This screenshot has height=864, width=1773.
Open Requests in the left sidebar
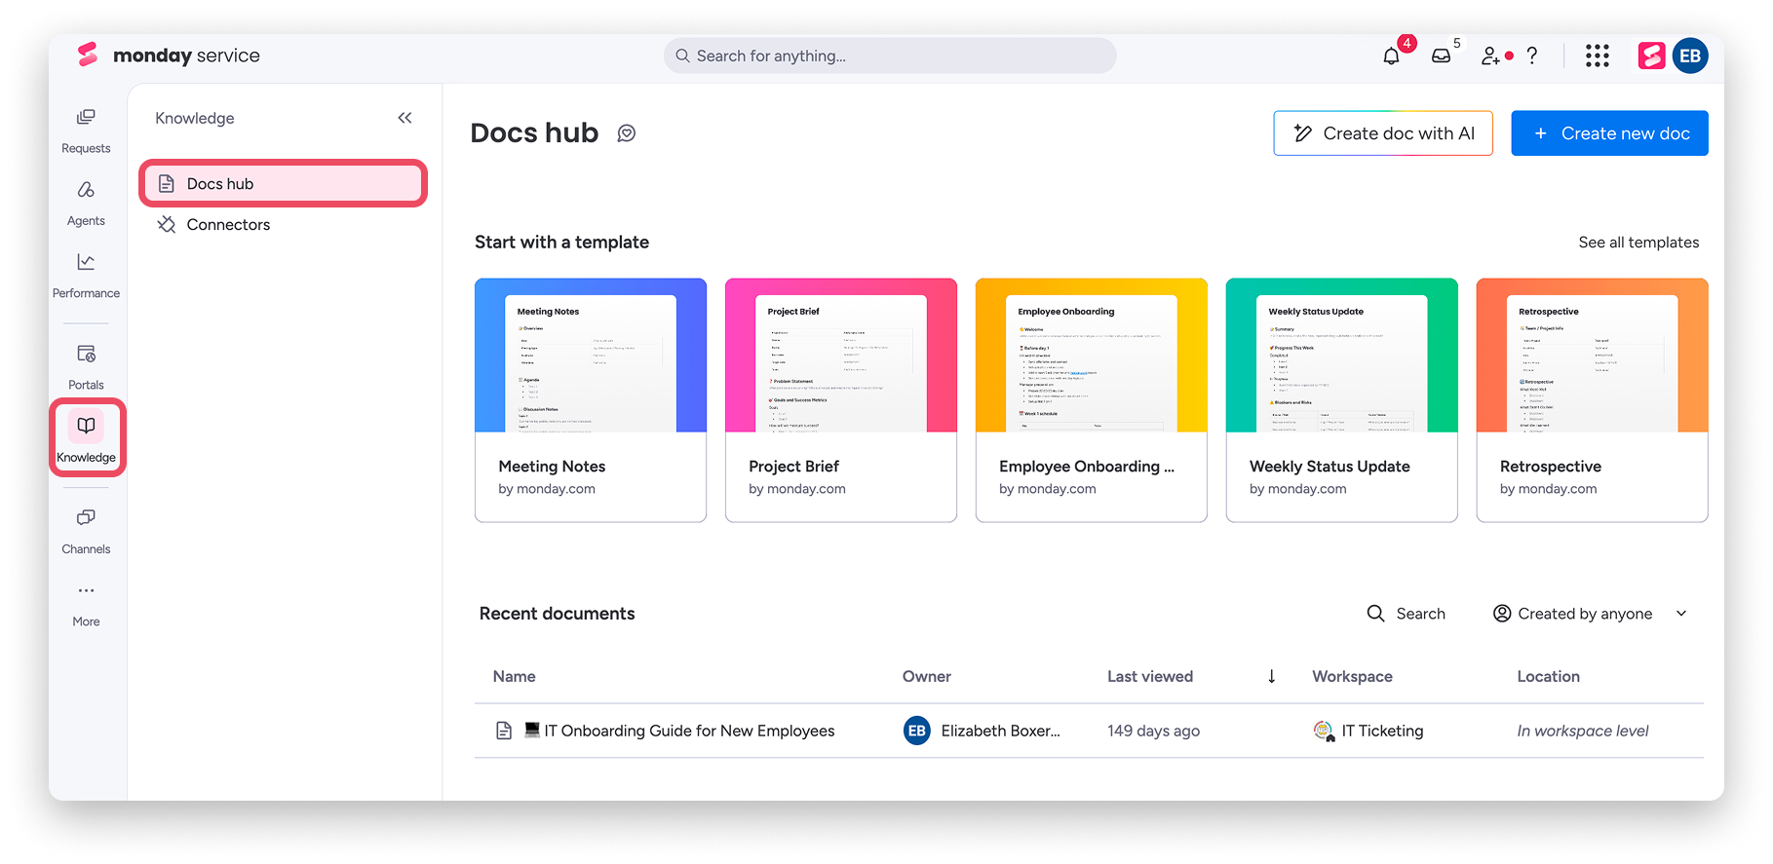coord(86,131)
